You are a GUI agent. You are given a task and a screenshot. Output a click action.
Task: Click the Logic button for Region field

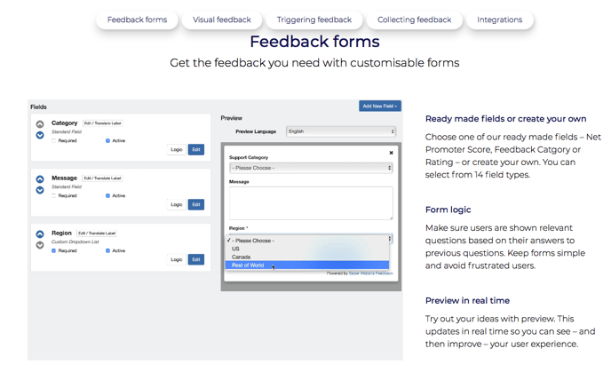(177, 259)
